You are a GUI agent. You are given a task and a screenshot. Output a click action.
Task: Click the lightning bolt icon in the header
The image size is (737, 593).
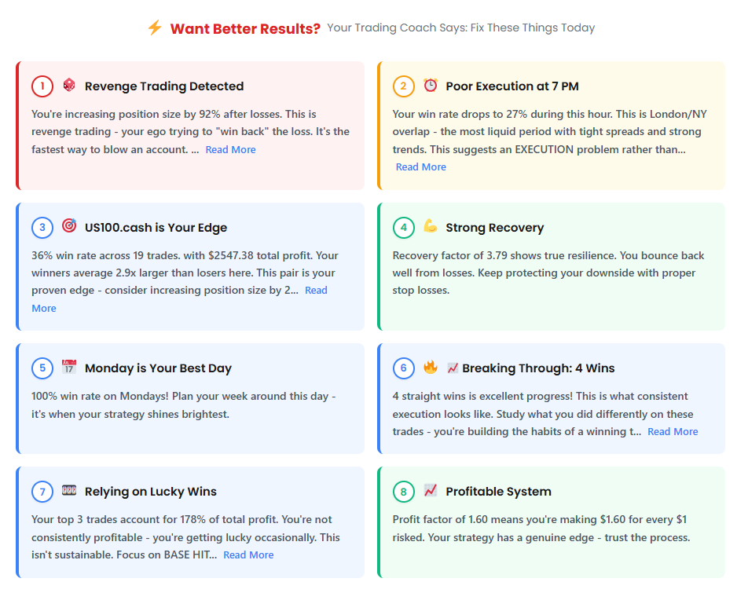[x=154, y=27]
